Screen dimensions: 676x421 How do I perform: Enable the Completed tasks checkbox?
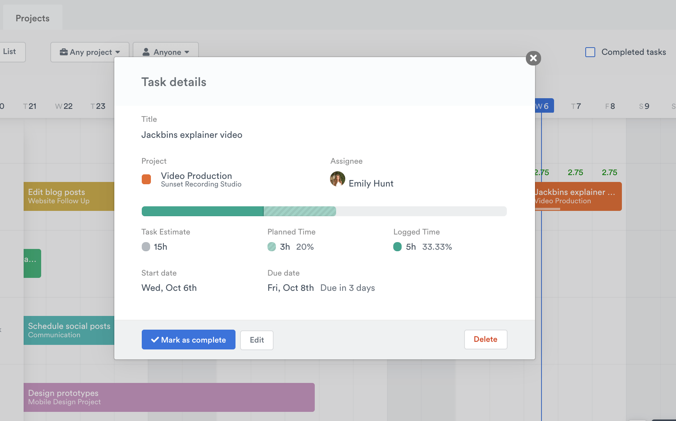click(590, 52)
